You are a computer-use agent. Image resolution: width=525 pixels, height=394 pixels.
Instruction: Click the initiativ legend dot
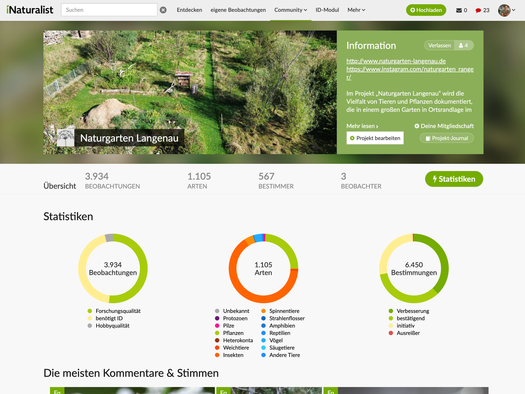click(x=391, y=326)
